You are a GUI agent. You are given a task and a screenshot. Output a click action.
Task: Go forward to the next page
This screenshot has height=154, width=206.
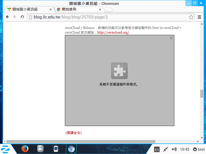tap(15, 17)
